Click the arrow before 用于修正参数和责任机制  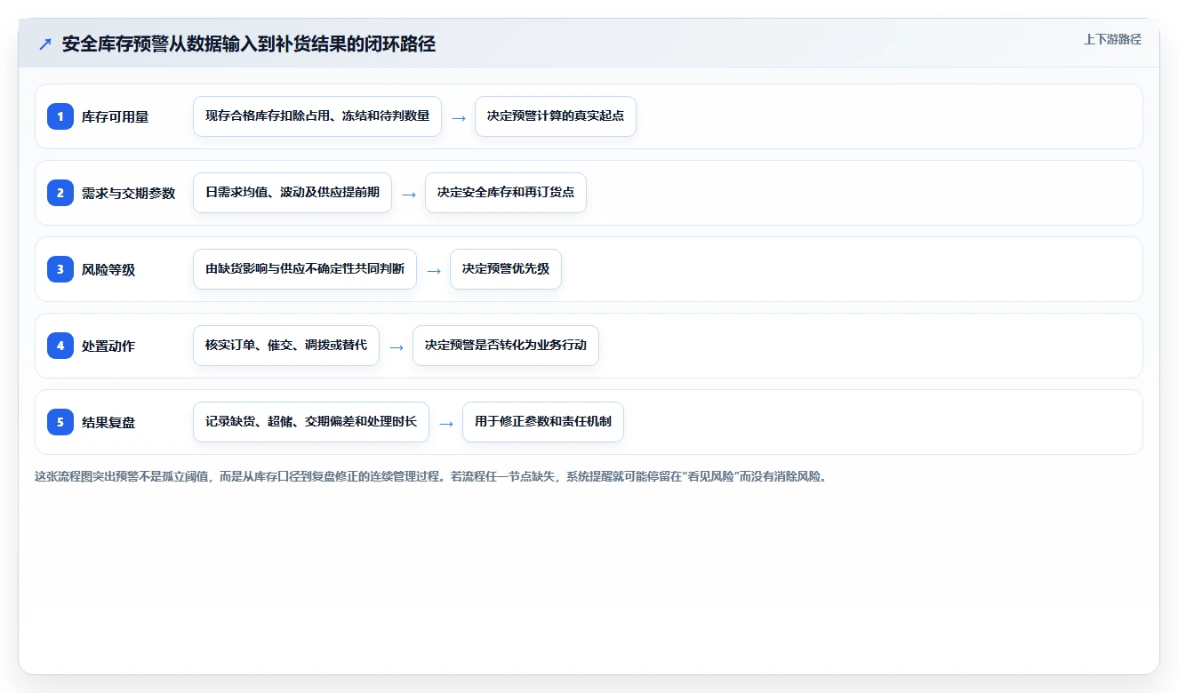click(x=446, y=423)
